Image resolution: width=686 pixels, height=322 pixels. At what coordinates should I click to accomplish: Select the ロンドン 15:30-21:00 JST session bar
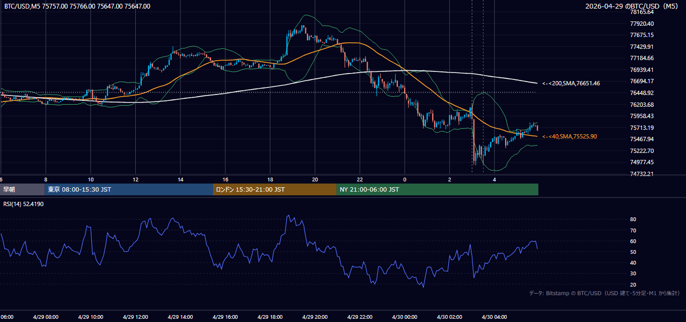275,189
